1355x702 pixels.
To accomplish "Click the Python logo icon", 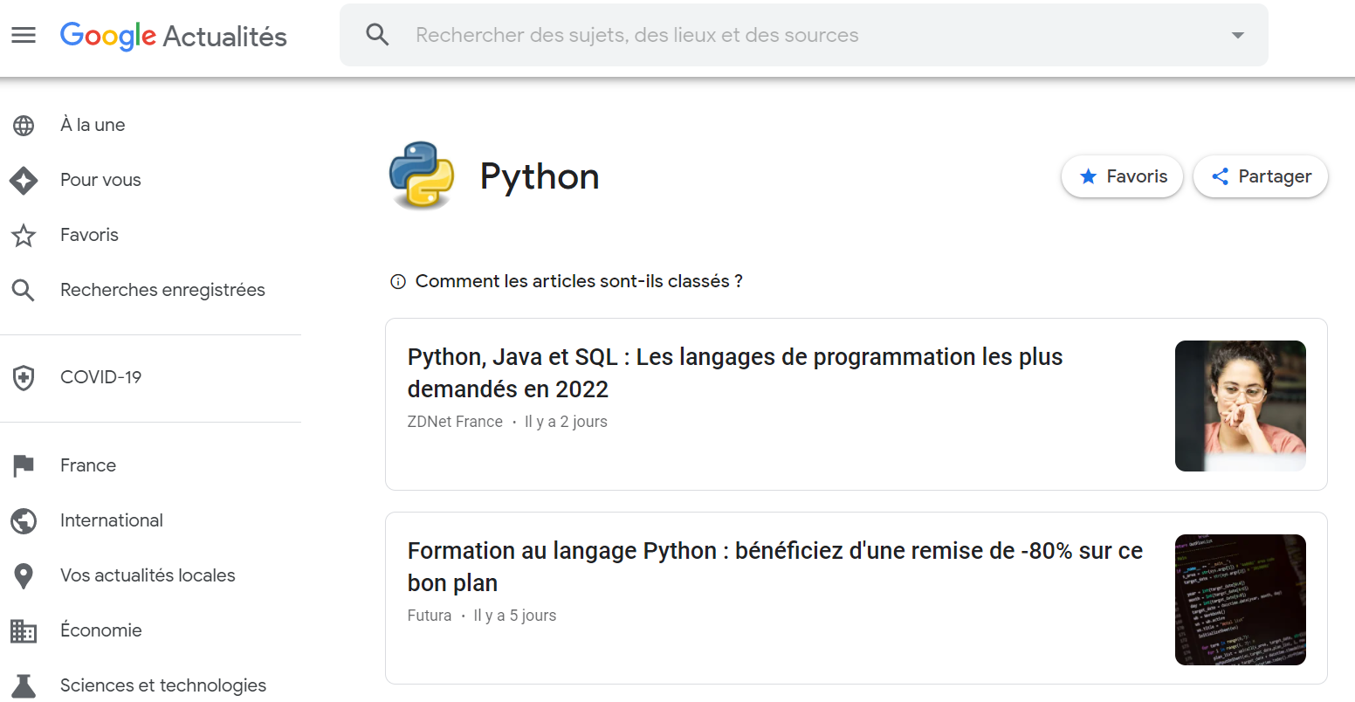I will click(x=422, y=175).
